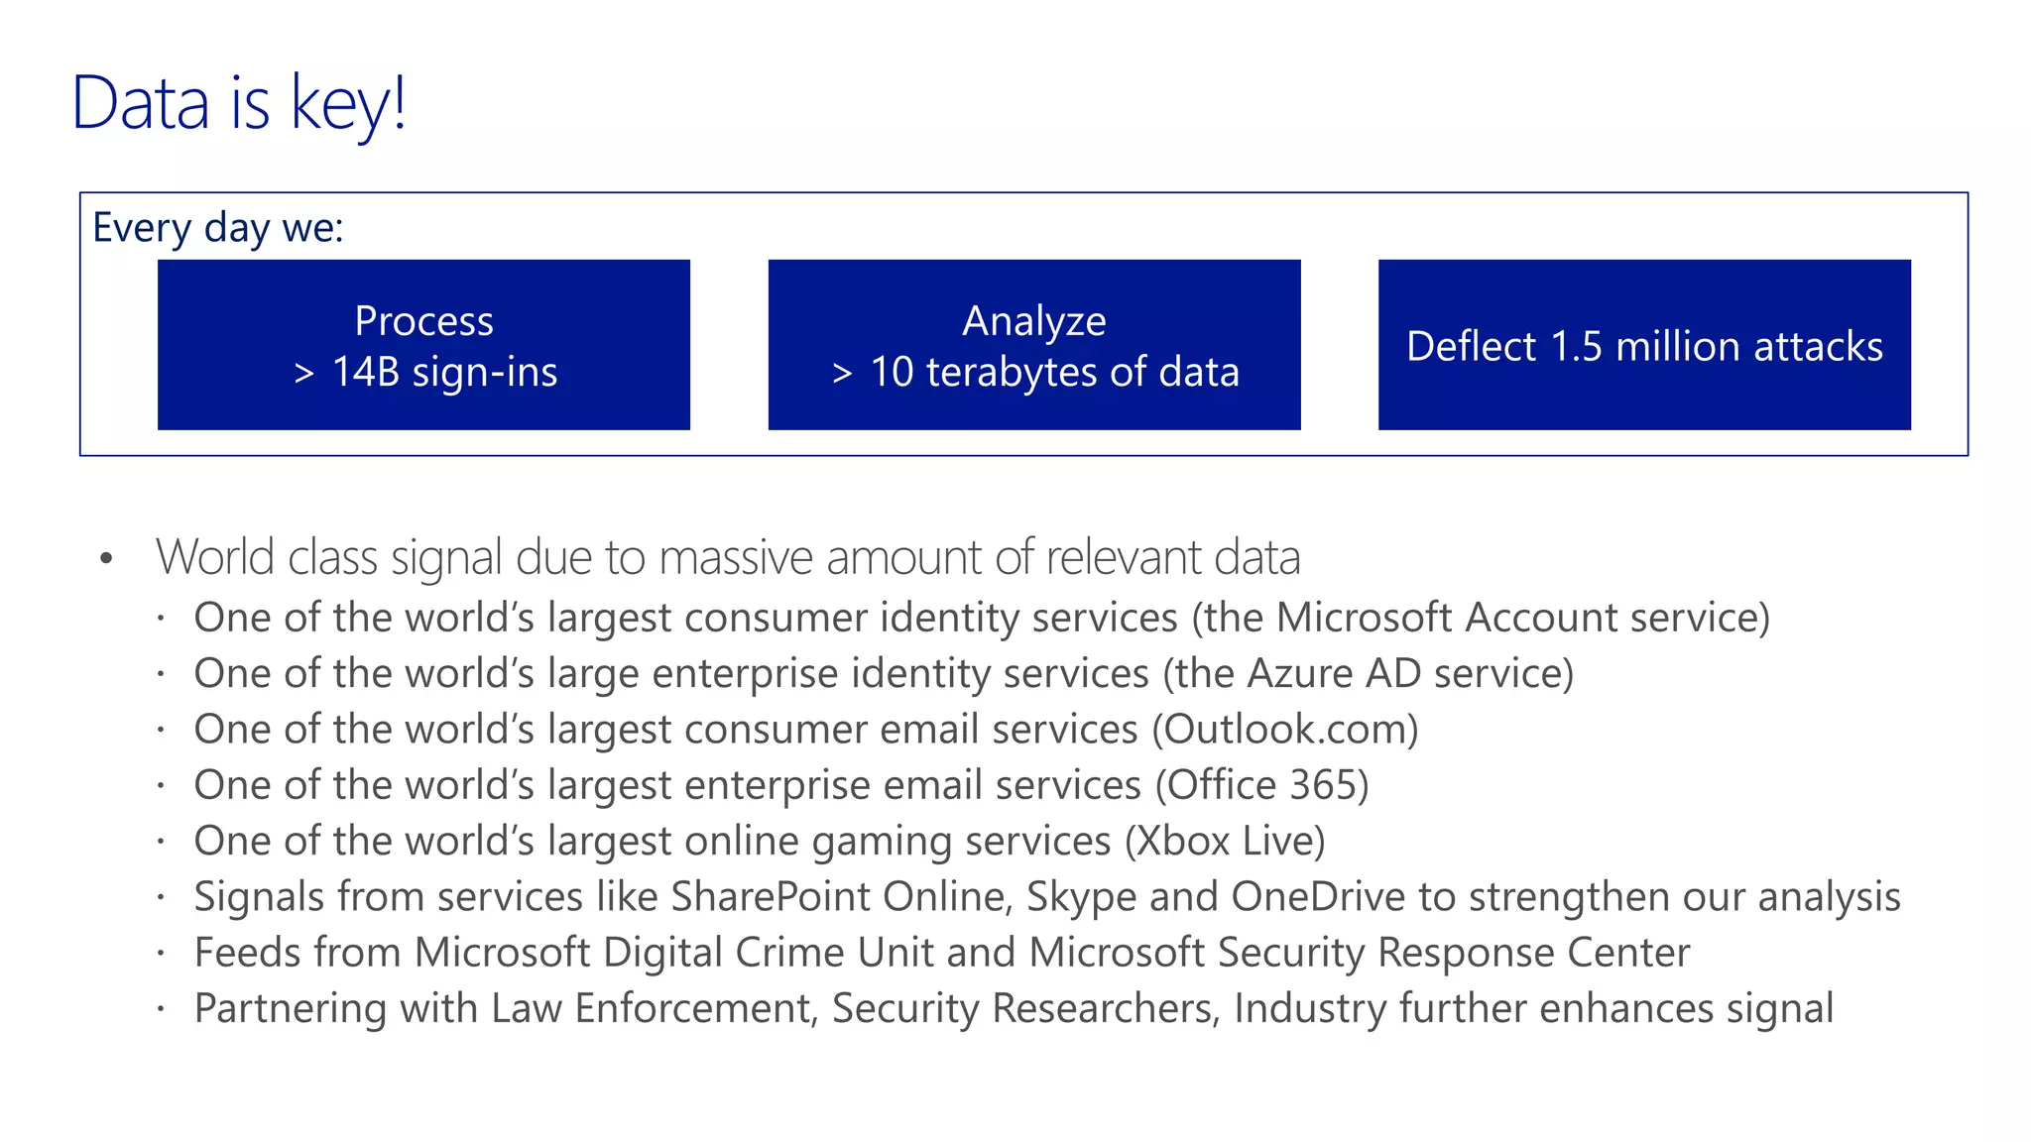Select the Microsoft Digital Crime Unit feeds line
The width and height of the screenshot is (2031, 1142).
[x=942, y=953]
